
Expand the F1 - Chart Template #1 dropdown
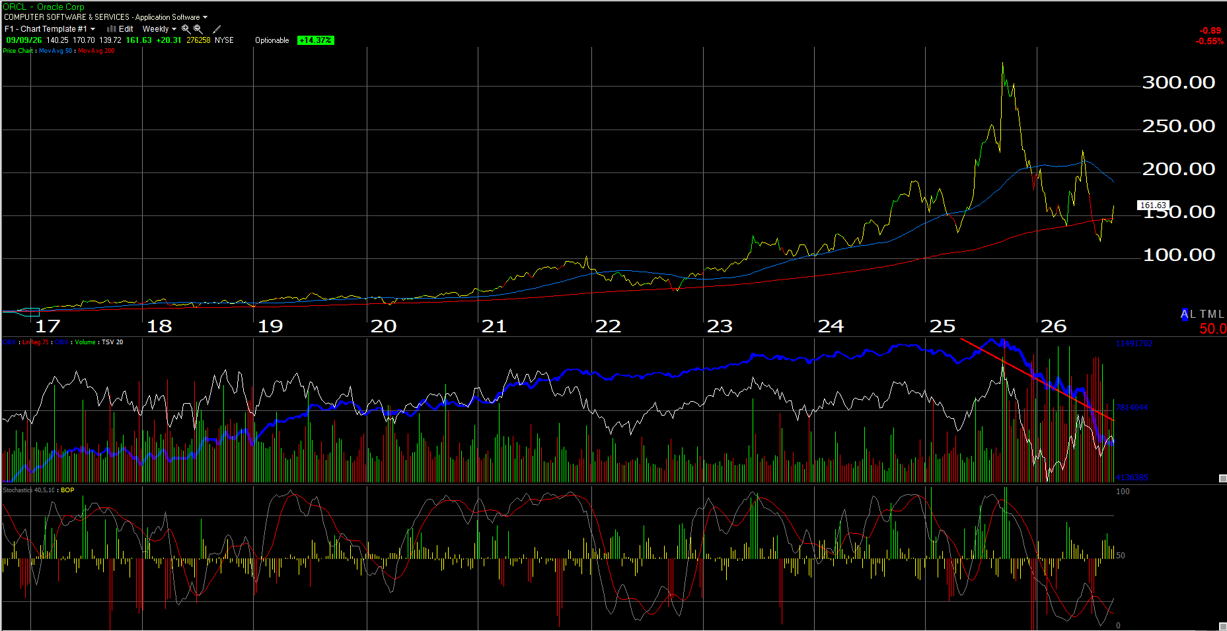coord(50,29)
